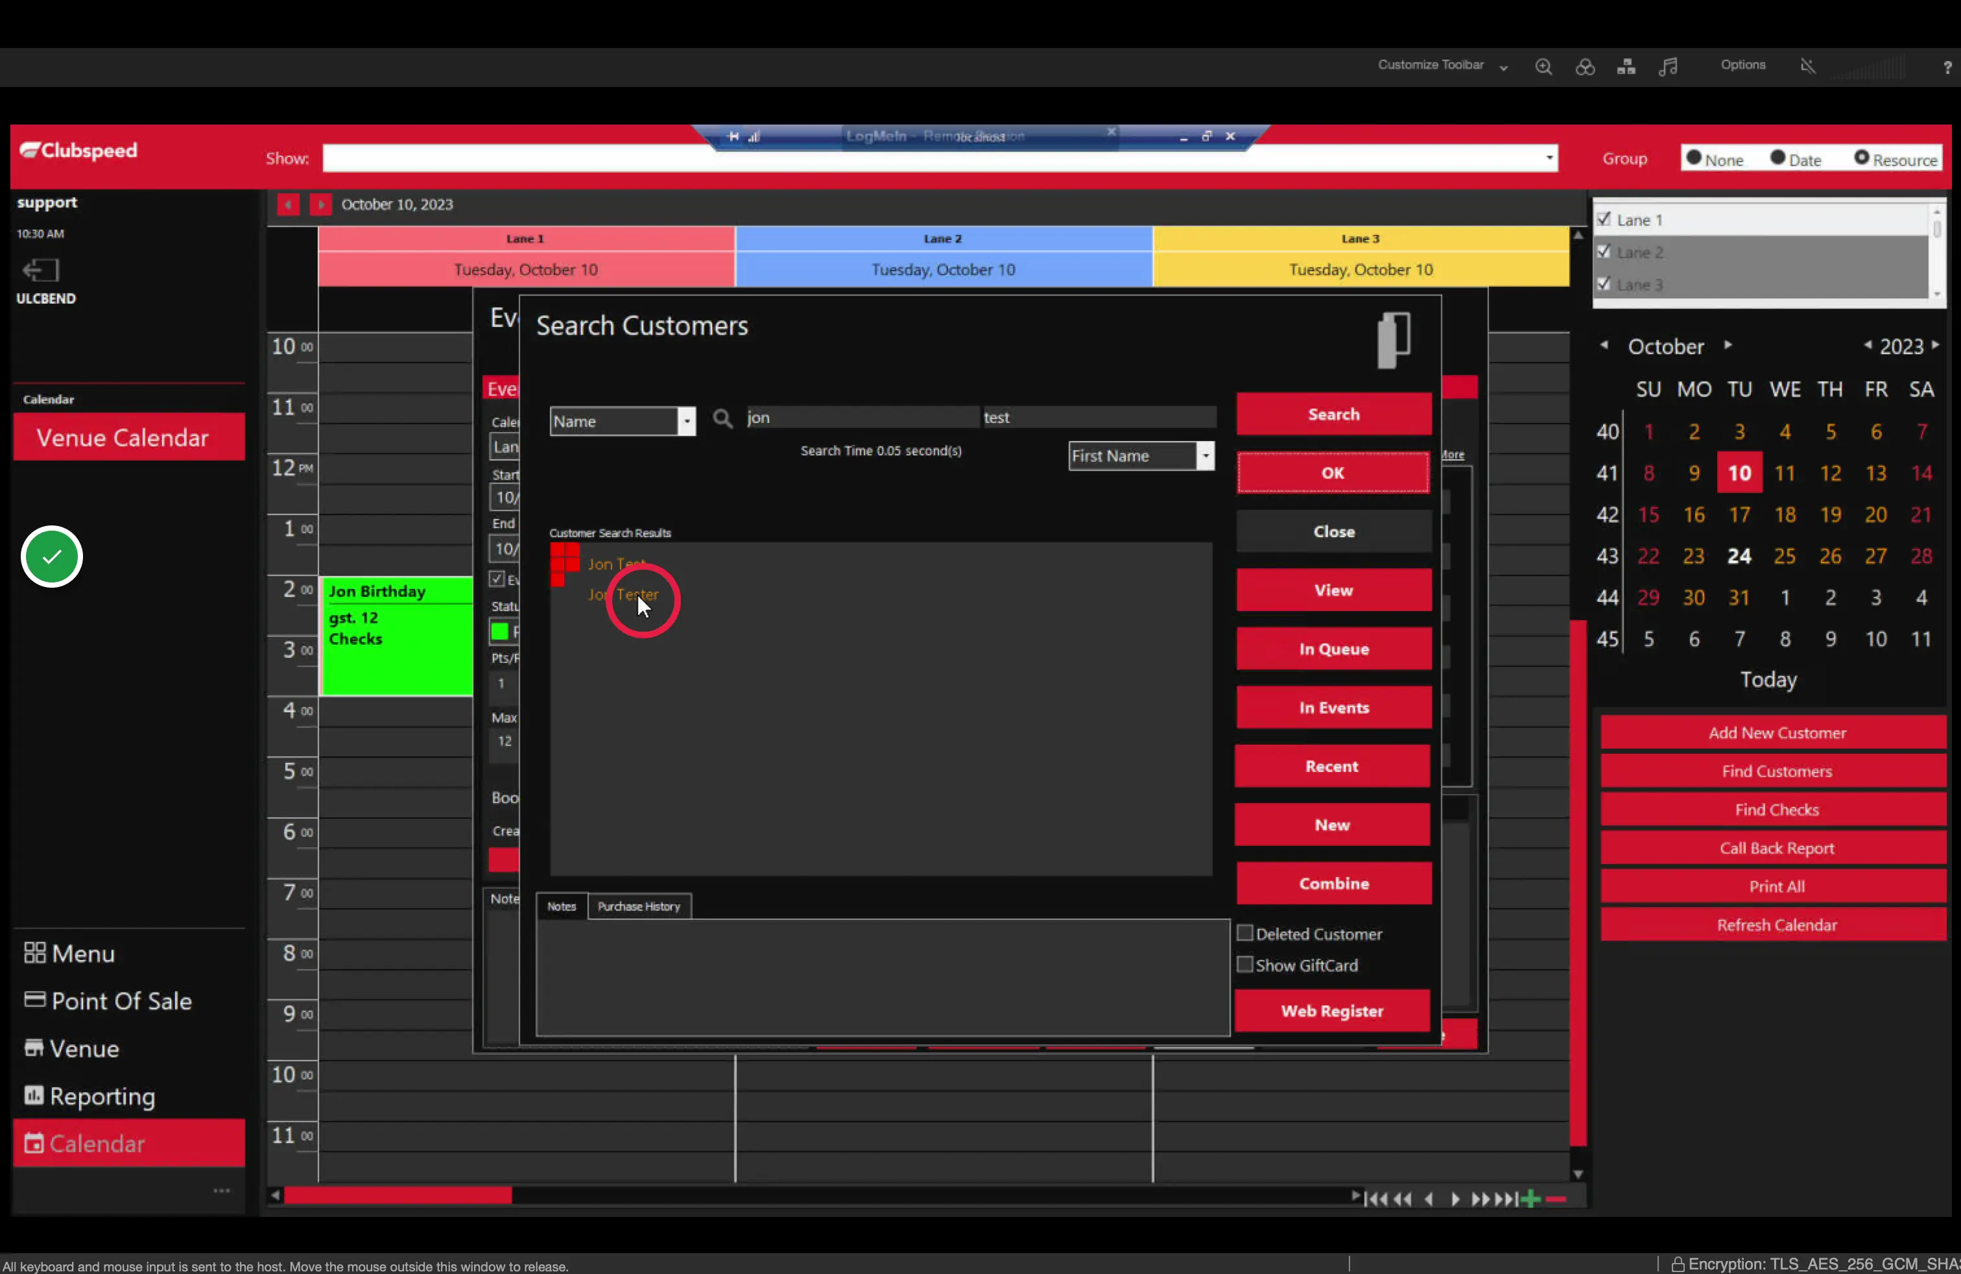Click the Web Register button
Screen dimensions: 1961x1274
[x=1333, y=1011]
